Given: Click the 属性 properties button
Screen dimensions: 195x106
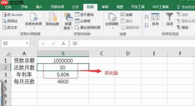Looking at the screenshot, I should click(126, 21).
